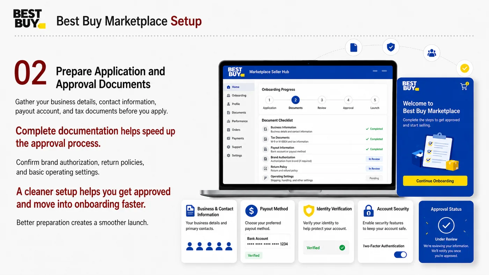
Task: Select step 3 Review circle
Action: (x=322, y=100)
